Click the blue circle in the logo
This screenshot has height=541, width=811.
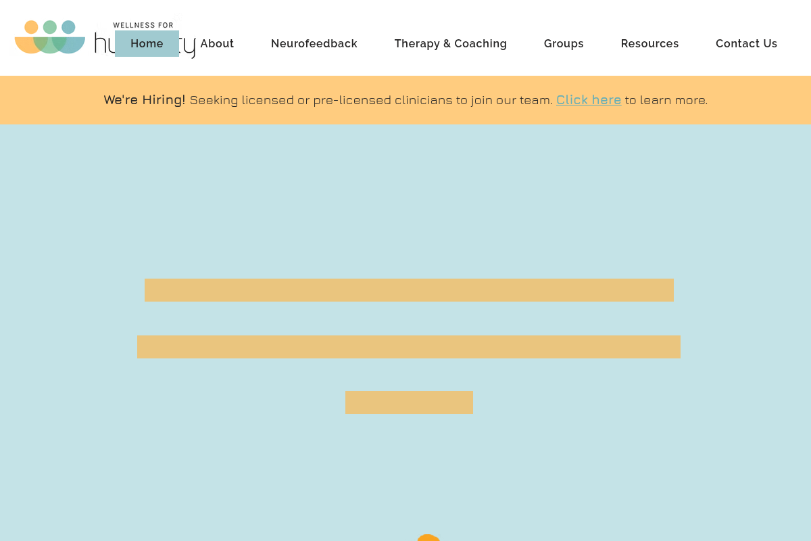[x=68, y=27]
